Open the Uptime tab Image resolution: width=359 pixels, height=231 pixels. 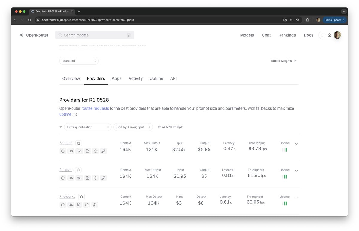click(x=156, y=78)
